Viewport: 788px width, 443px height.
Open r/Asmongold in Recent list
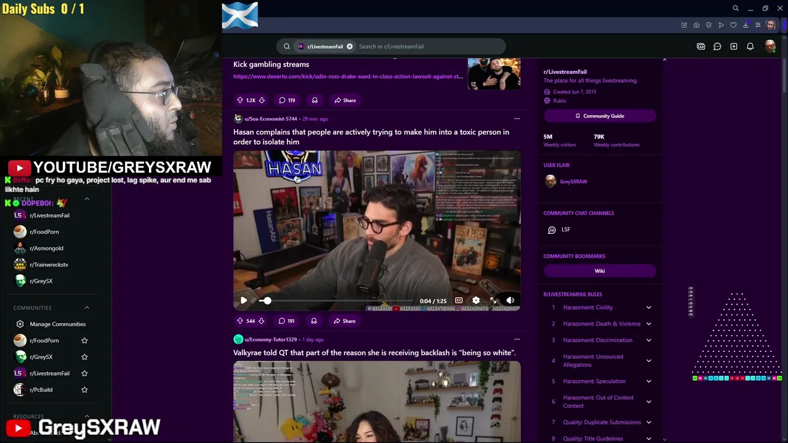pyautogui.click(x=39, y=248)
